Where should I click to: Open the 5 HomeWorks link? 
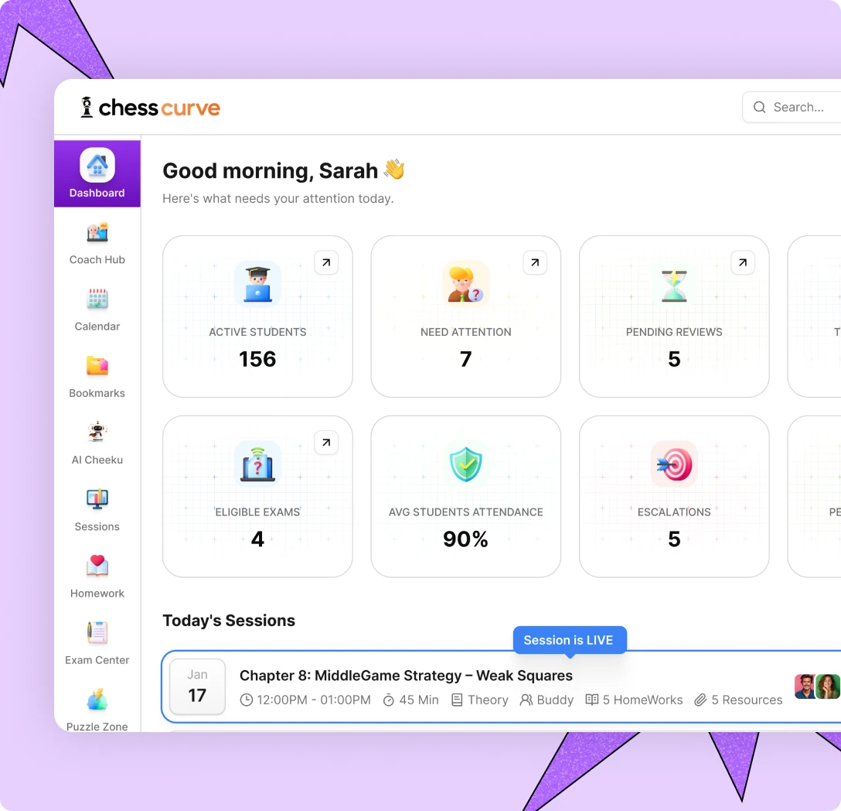[634, 700]
